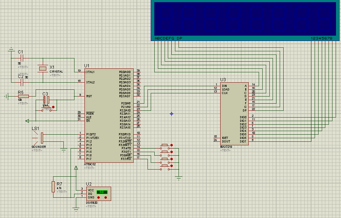Click the ALE pin on U1

(81, 117)
